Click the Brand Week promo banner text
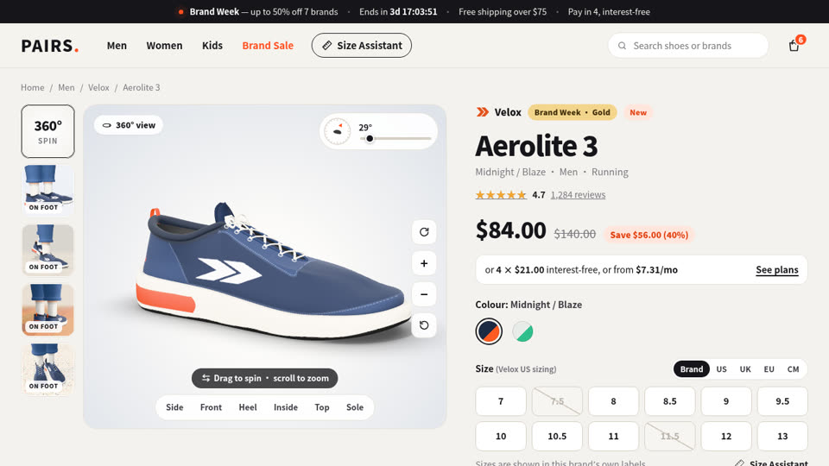This screenshot has width=829, height=466. (x=263, y=11)
